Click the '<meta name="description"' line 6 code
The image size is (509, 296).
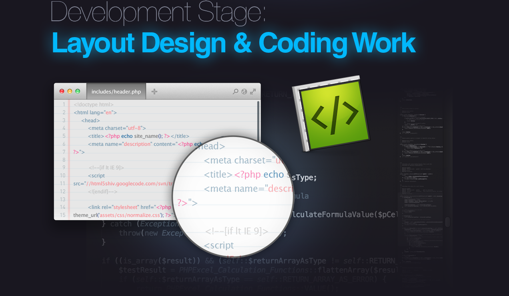pyautogui.click(x=120, y=144)
